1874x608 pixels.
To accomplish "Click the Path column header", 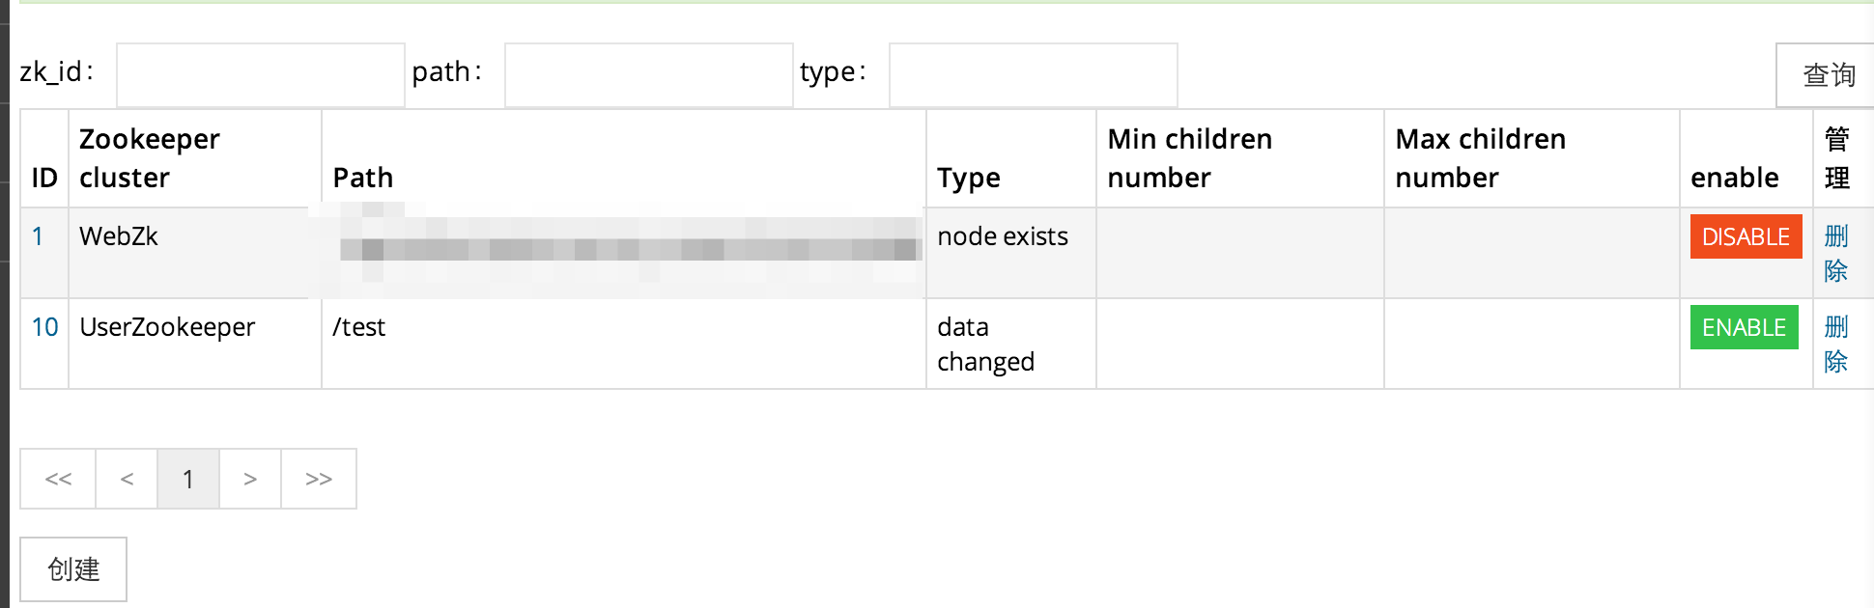I will (363, 178).
